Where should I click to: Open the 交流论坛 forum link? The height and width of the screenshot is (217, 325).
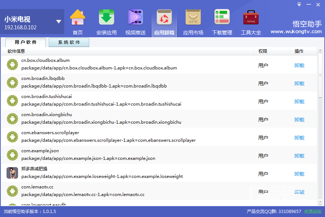coord(313,211)
